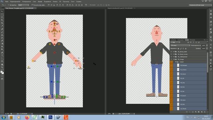
Task: Select the Brush tool
Action: [2, 32]
